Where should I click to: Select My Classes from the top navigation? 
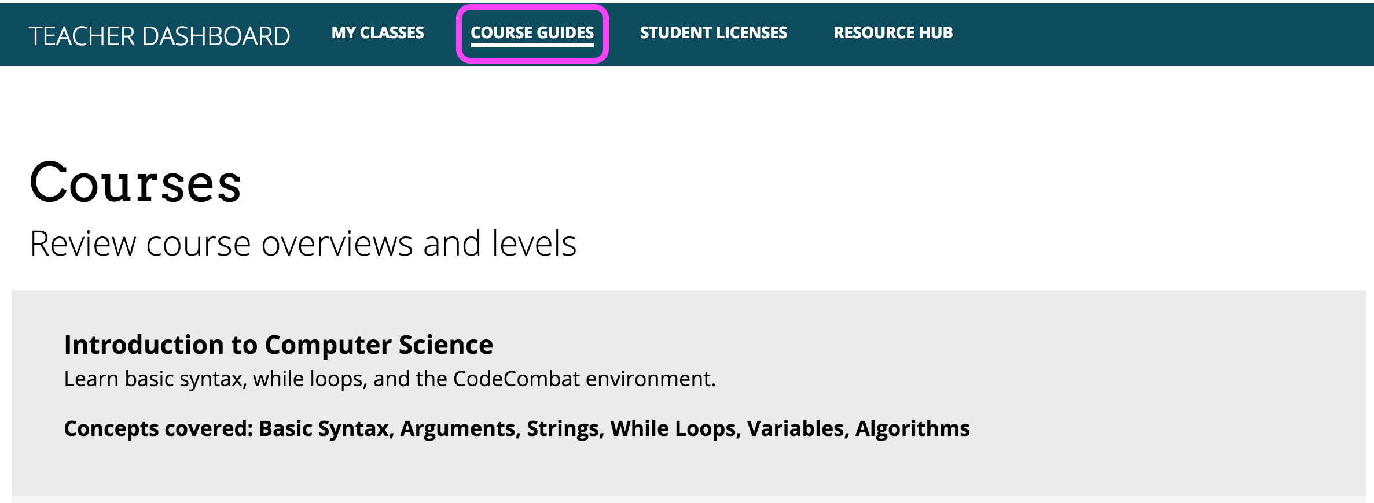pyautogui.click(x=377, y=33)
